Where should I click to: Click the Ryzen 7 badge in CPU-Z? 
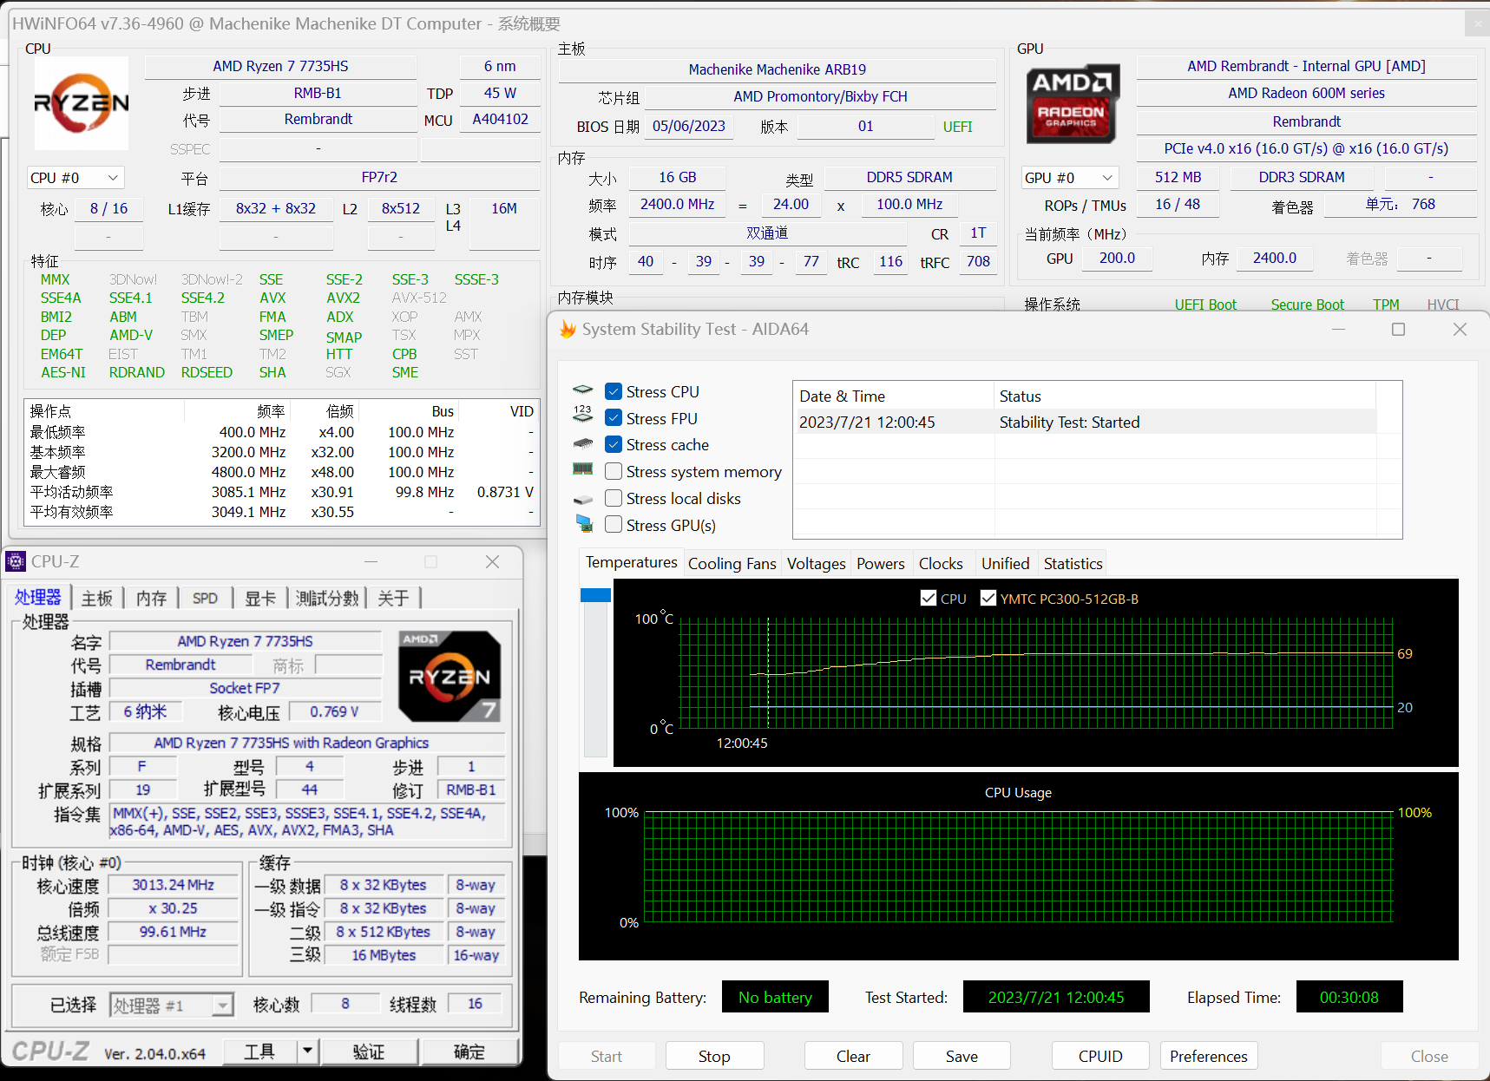(449, 677)
